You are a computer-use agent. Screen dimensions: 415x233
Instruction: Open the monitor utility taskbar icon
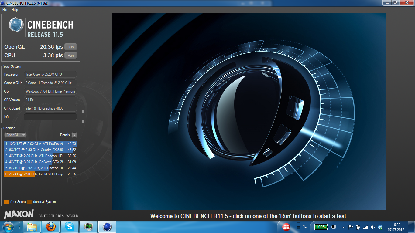click(x=89, y=227)
